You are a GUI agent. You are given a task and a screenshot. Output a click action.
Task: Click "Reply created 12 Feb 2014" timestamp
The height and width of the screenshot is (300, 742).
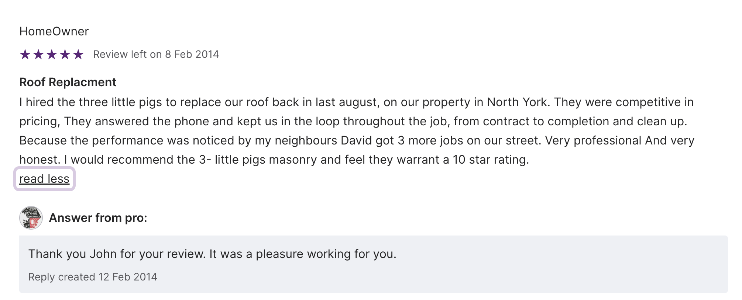pyautogui.click(x=93, y=277)
